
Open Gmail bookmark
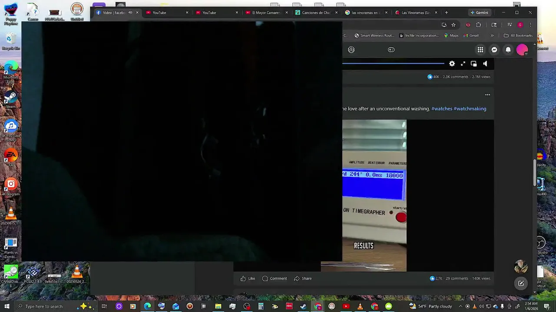coord(471,36)
